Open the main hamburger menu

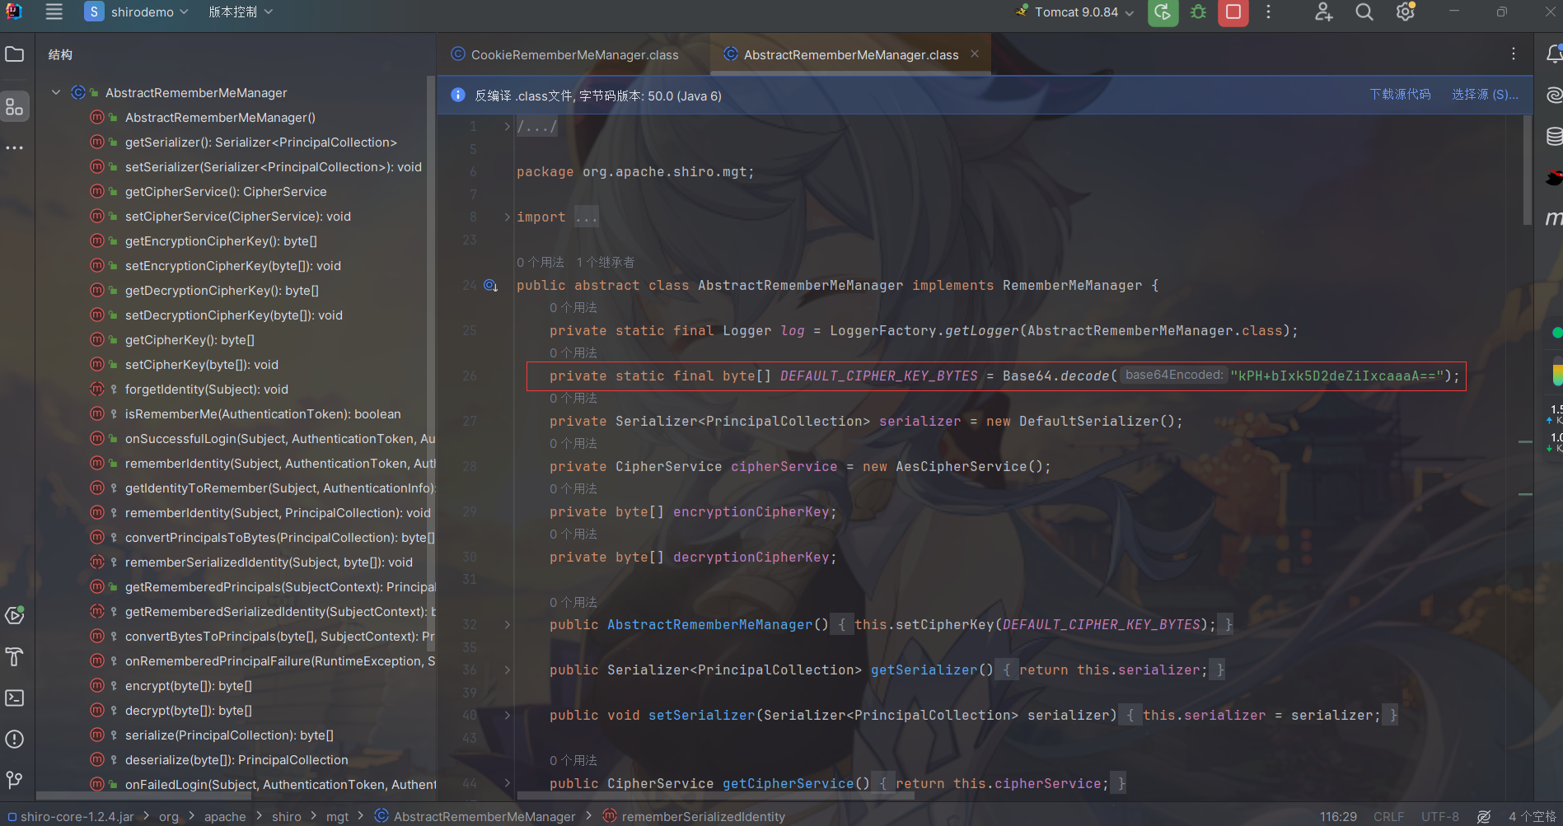tap(54, 12)
